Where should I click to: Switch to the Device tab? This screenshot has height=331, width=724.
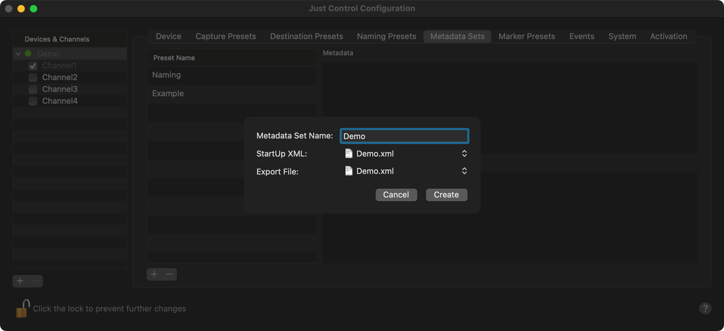(169, 36)
